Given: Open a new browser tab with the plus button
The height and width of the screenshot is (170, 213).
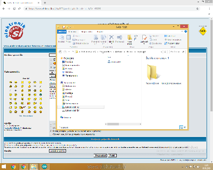Looking at the screenshot, I should point(45,3).
